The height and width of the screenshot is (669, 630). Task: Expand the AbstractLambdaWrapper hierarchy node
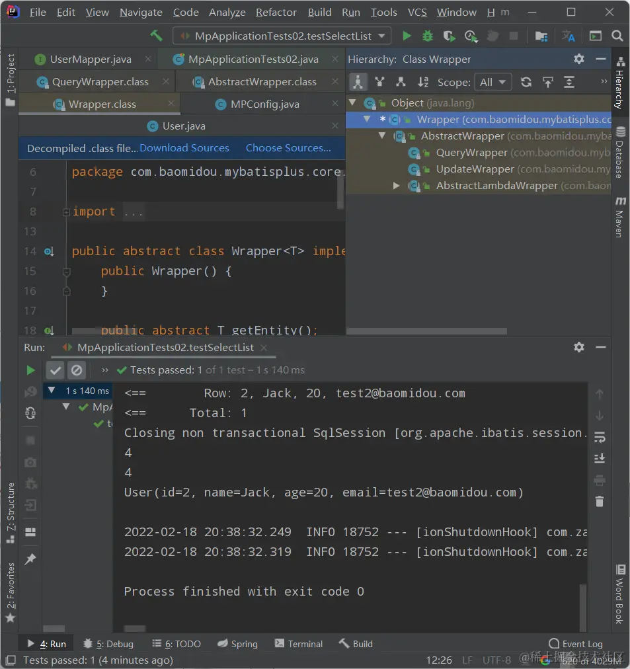pyautogui.click(x=396, y=186)
